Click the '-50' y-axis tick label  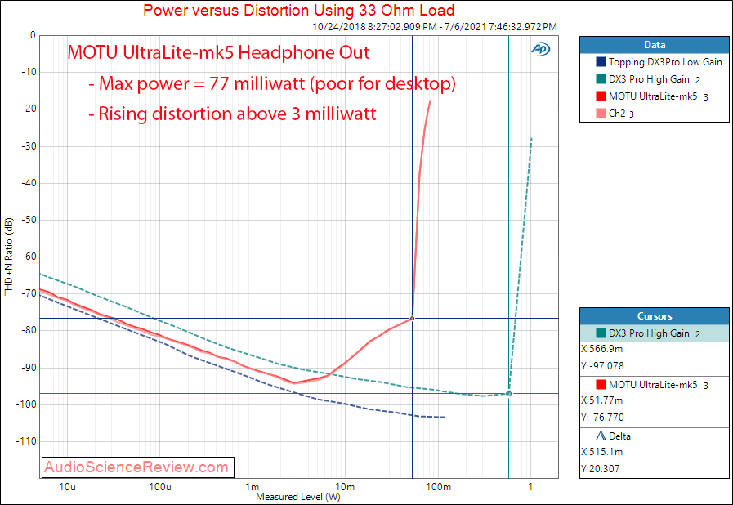[29, 220]
